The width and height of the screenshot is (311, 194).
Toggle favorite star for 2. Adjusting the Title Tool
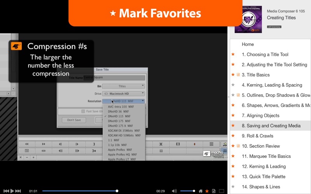click(233, 64)
